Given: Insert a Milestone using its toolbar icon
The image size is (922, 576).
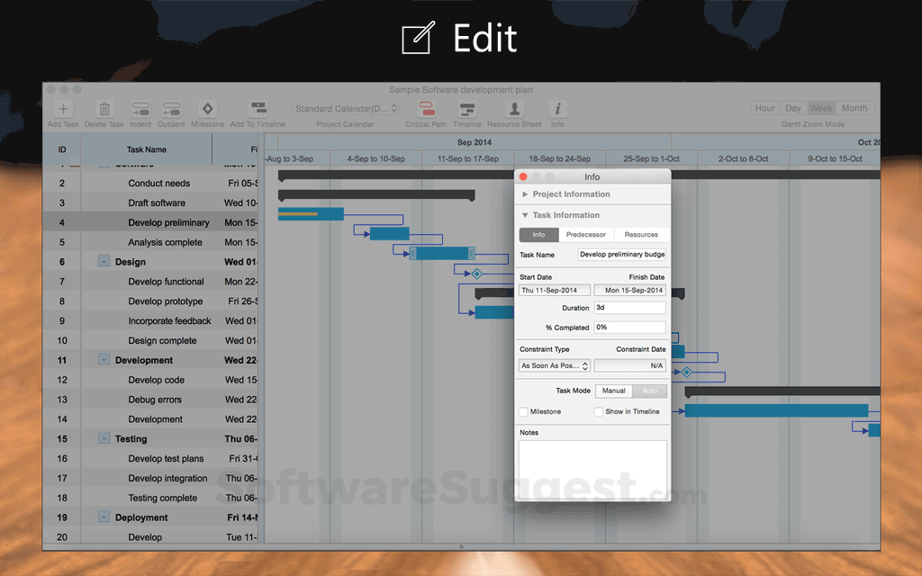Looking at the screenshot, I should 207,108.
